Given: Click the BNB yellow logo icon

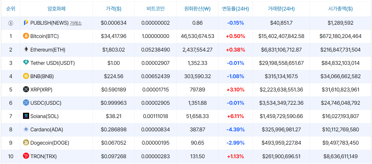Looking at the screenshot, I should point(26,76).
